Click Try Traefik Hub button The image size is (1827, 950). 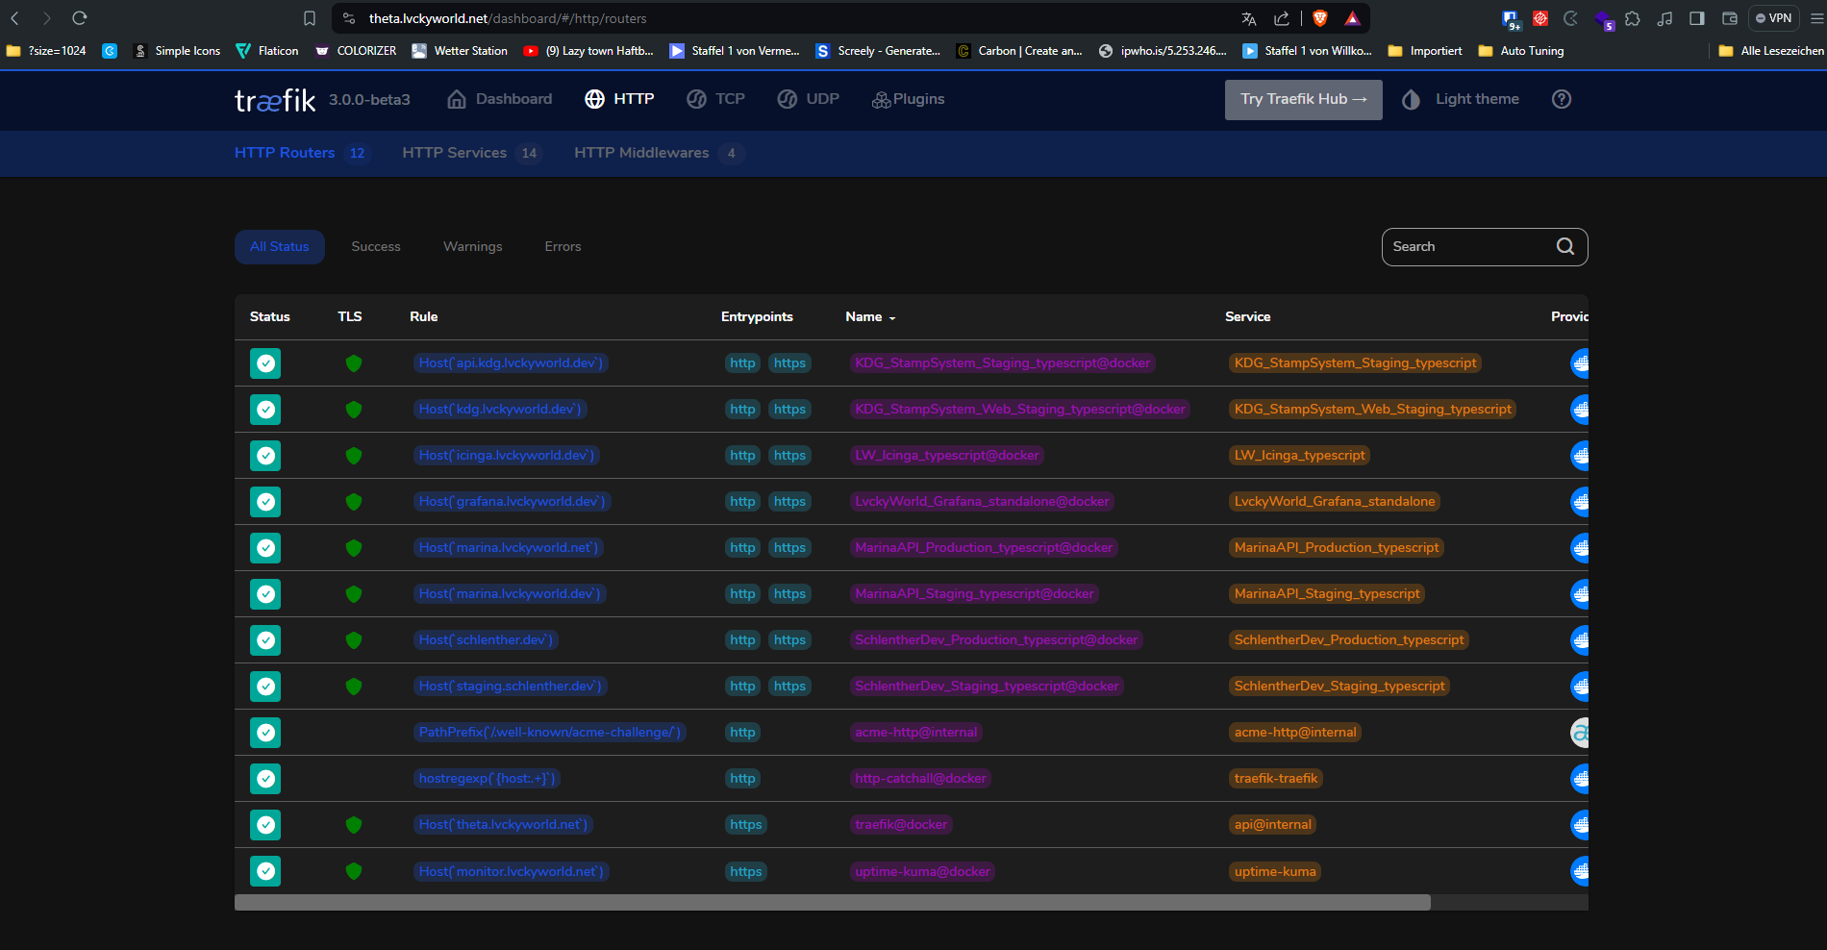click(x=1303, y=99)
